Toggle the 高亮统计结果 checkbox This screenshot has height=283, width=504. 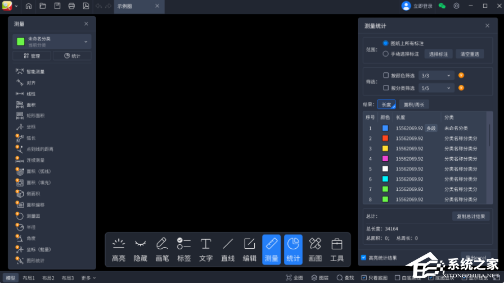click(363, 258)
